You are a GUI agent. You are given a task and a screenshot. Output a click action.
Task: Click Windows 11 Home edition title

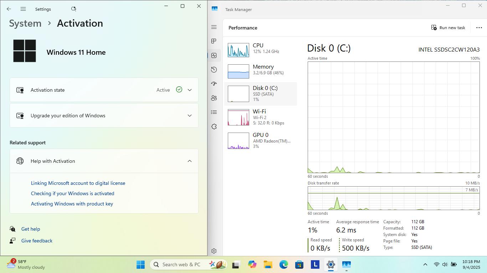coord(76,52)
